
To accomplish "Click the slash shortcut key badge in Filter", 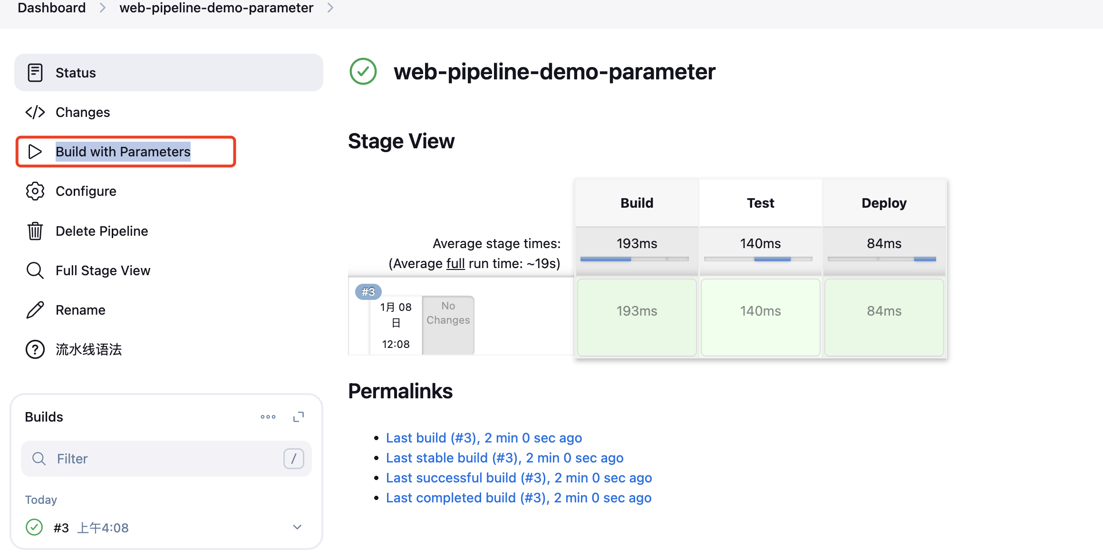I will click(x=294, y=459).
